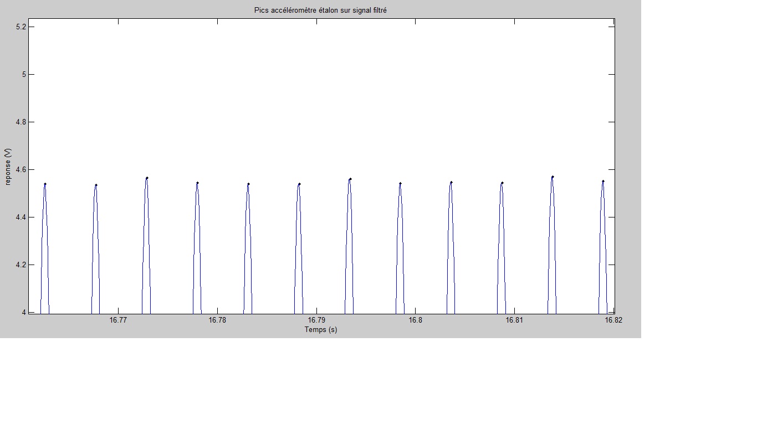Image resolution: width=757 pixels, height=425 pixels.
Task: Select the peak marker just after 16.78
Action: tap(248, 184)
